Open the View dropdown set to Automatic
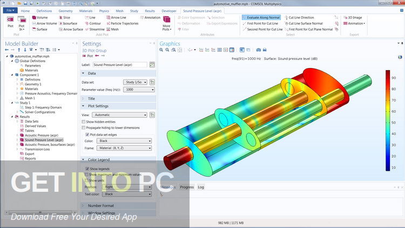Viewport: 405px width, 228px height. coord(119,115)
